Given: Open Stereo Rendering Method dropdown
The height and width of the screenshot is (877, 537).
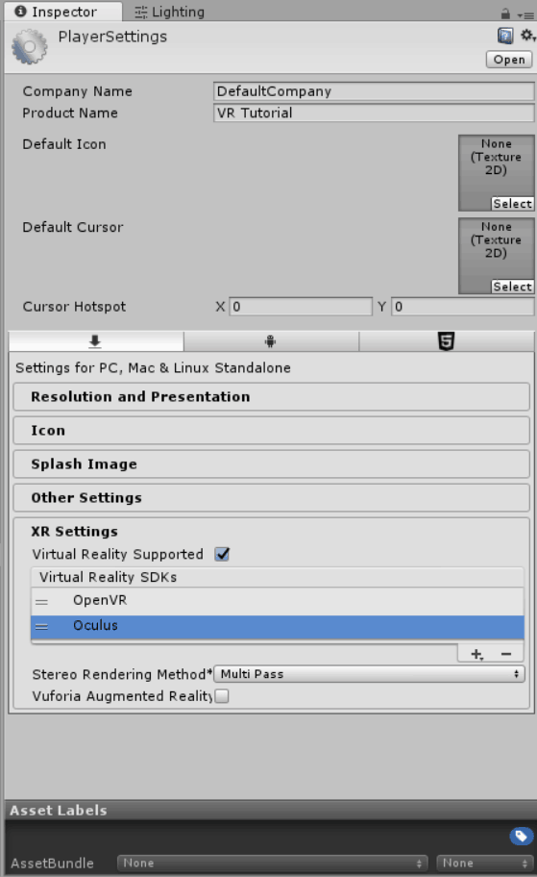Looking at the screenshot, I should point(369,674).
